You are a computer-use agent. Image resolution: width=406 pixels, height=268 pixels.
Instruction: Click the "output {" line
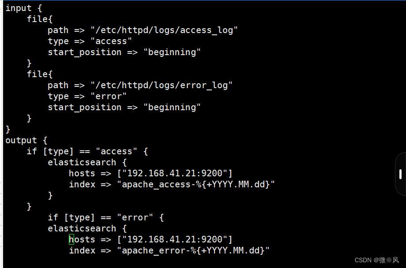(26, 140)
